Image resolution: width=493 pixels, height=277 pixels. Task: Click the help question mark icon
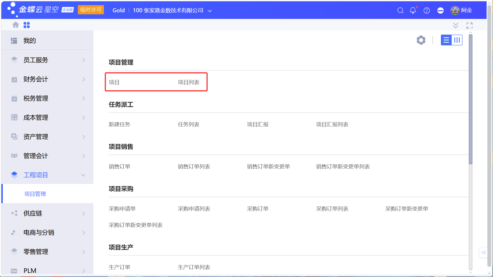(427, 10)
